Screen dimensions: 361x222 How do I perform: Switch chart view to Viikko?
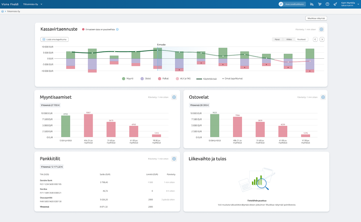(x=289, y=40)
